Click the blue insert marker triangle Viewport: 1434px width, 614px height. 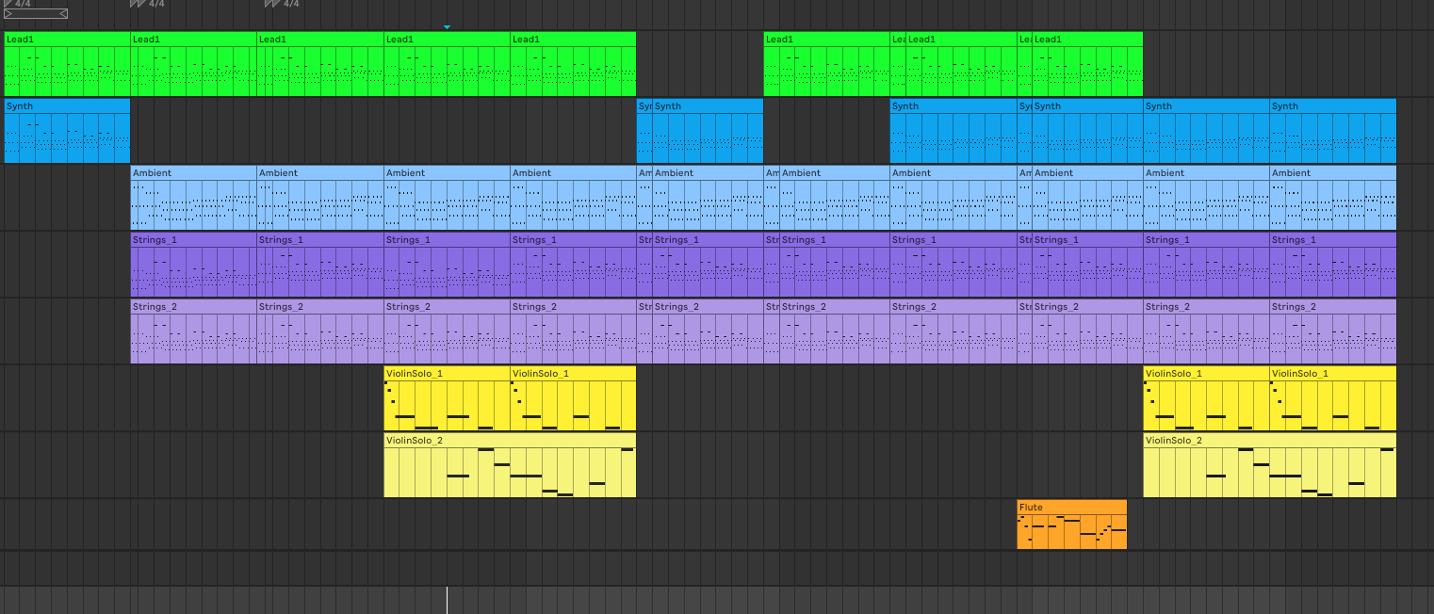447,27
